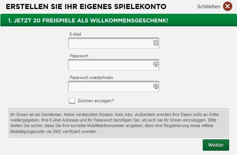Click the lock icon in the Passwort field
This screenshot has height=155, width=237.
pos(156,65)
